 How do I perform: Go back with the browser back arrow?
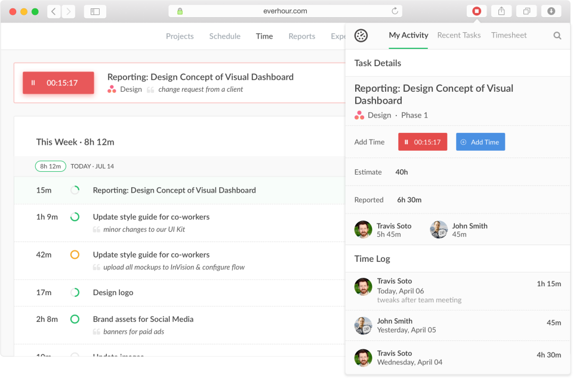(54, 11)
